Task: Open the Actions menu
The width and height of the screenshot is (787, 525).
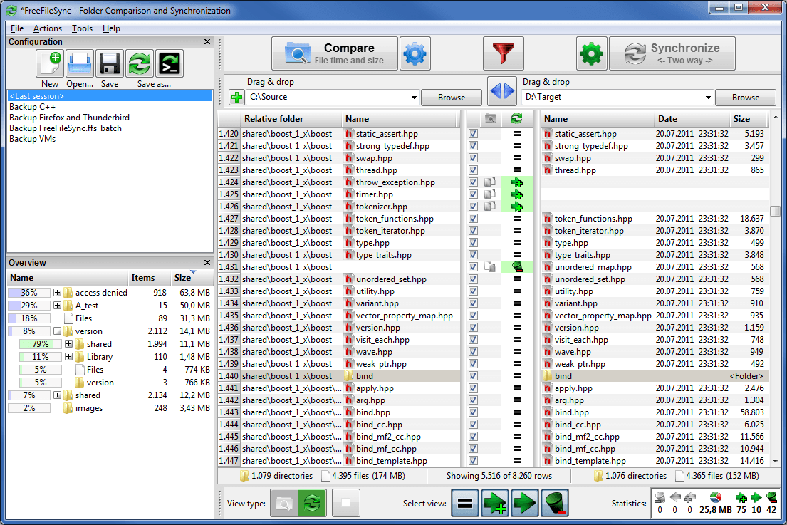Action: coord(47,28)
